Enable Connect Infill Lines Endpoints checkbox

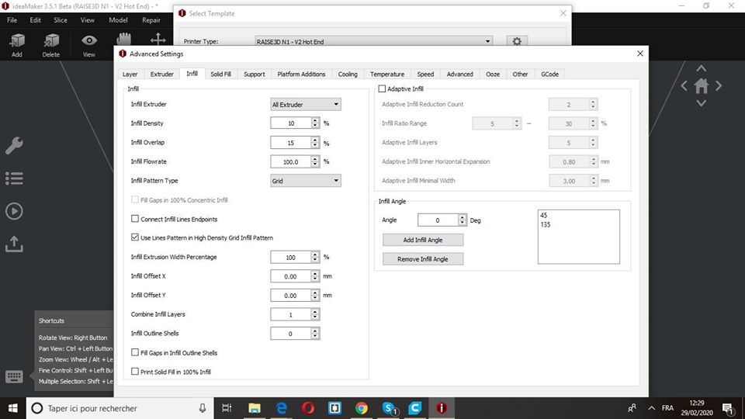(x=135, y=219)
